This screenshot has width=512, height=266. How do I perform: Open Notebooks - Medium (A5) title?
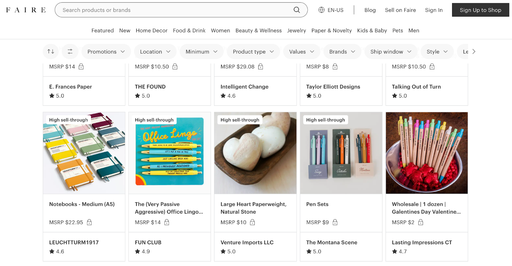(82, 204)
